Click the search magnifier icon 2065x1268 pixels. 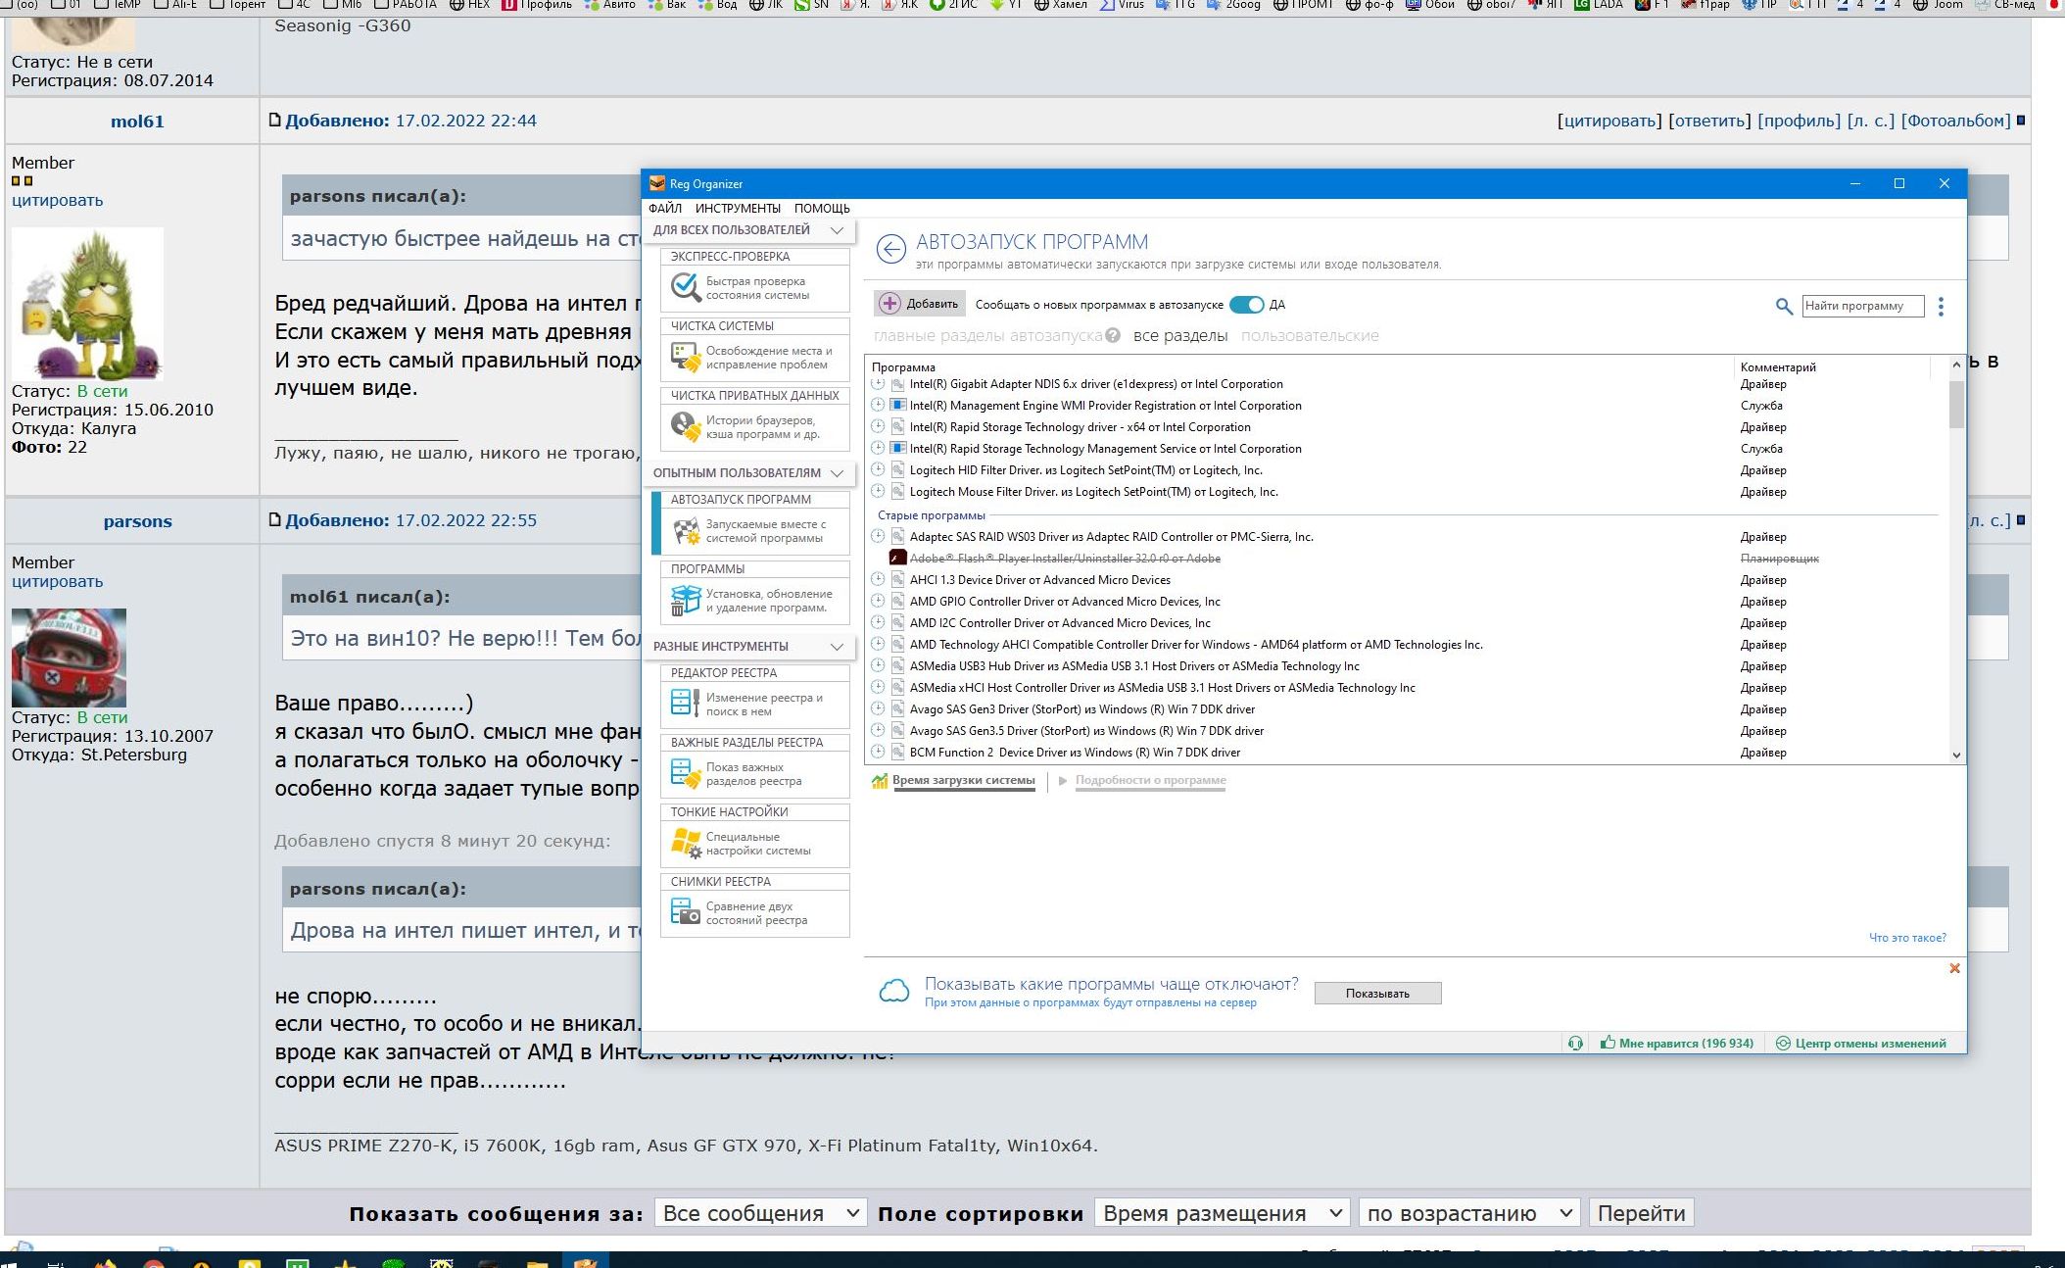point(1784,307)
